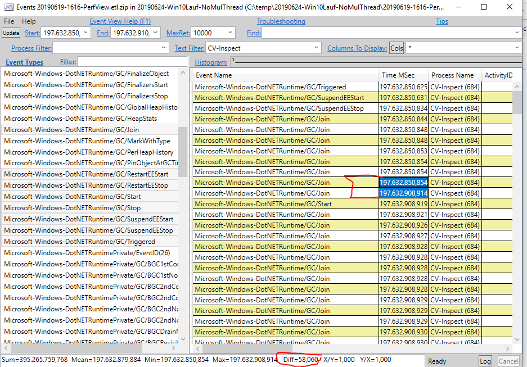Click the Cols button
527x367 pixels.
(397, 48)
